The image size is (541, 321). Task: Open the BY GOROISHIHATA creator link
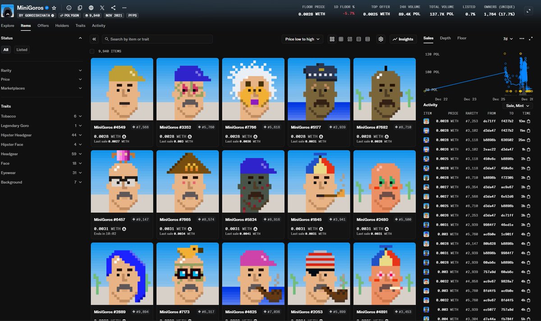37,15
